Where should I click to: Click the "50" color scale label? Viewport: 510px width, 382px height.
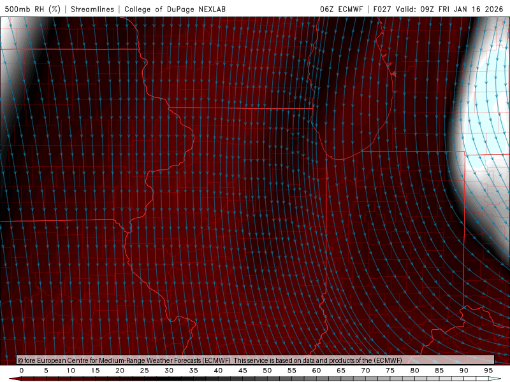tap(267, 371)
